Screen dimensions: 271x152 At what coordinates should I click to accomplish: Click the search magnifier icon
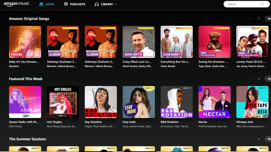(x=262, y=4)
